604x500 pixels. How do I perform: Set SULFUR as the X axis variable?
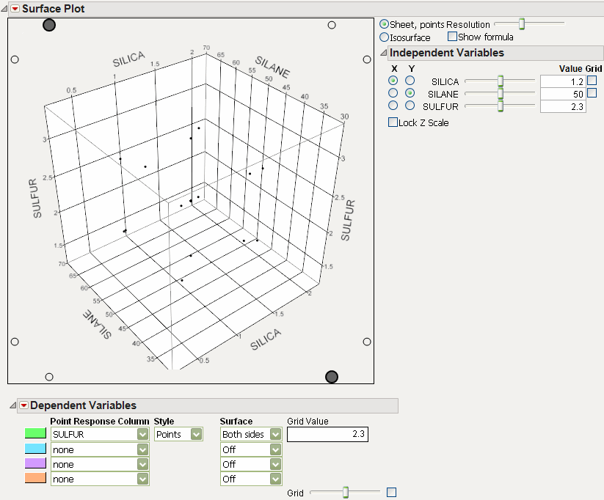click(393, 106)
